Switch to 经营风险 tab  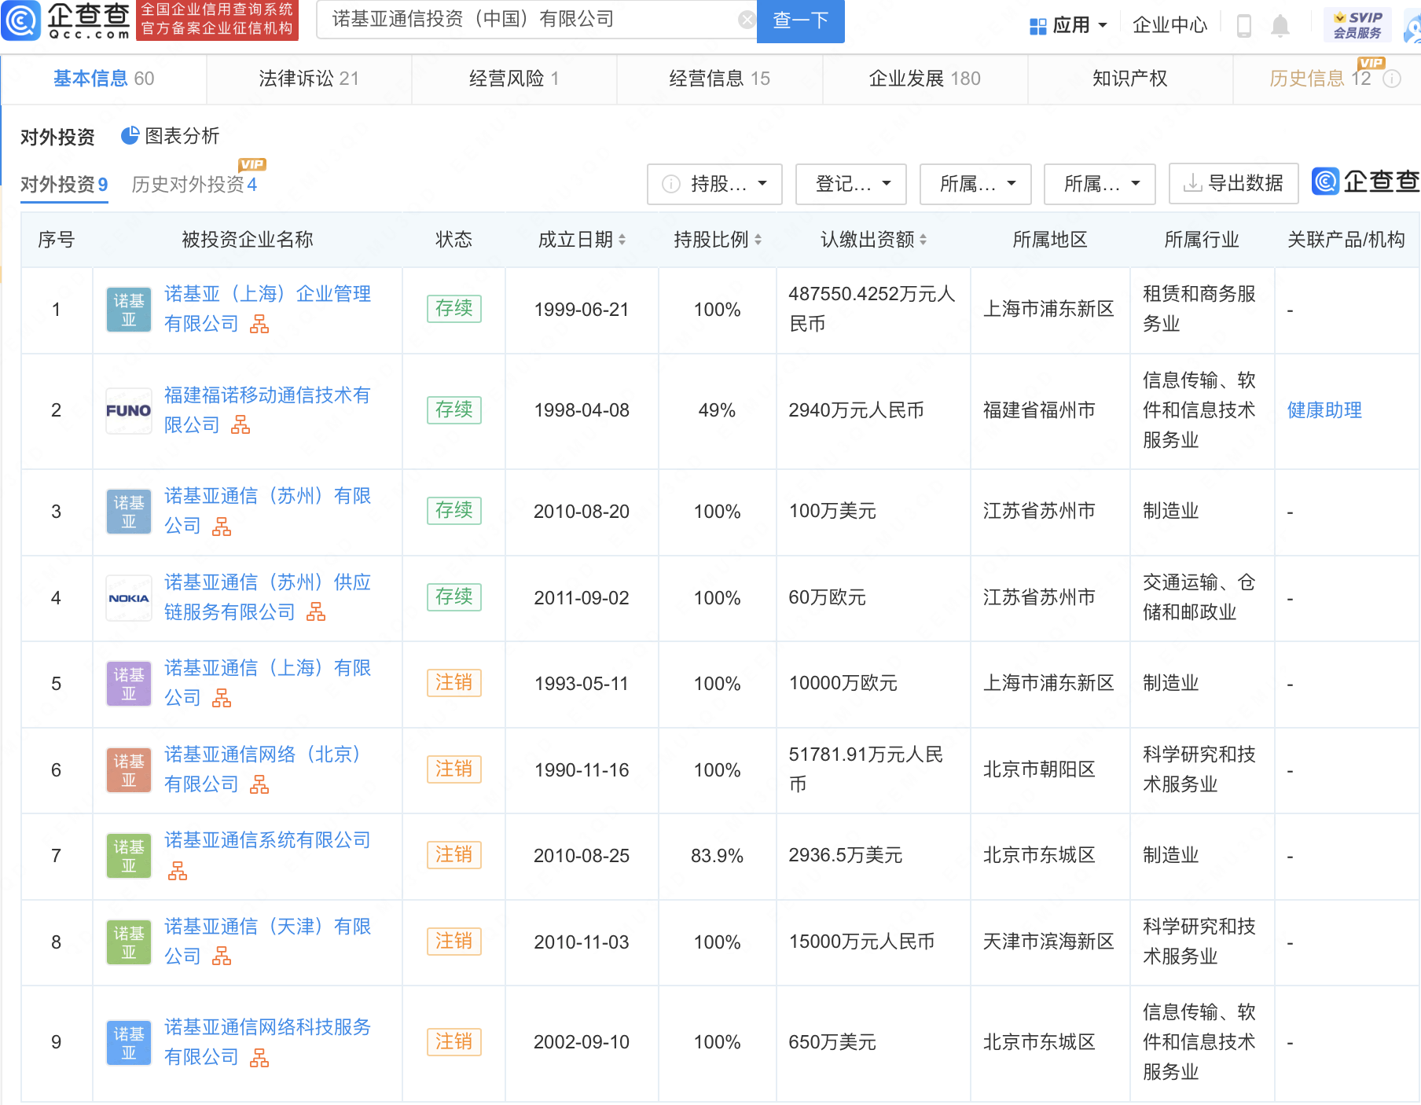(514, 79)
